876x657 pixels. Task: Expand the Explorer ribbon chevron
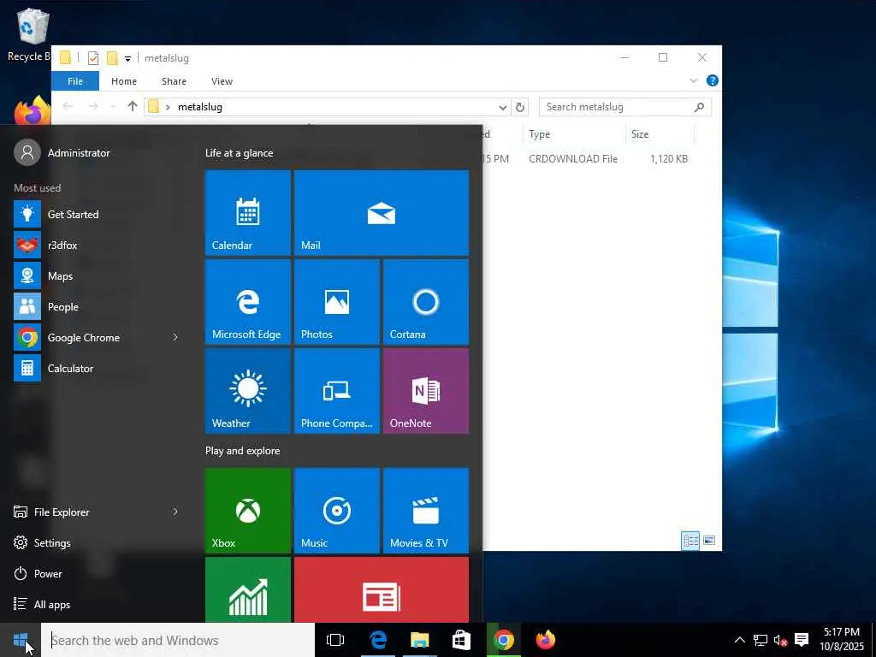[x=693, y=80]
